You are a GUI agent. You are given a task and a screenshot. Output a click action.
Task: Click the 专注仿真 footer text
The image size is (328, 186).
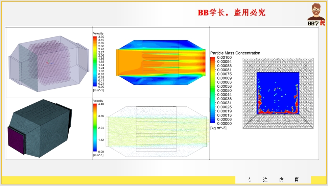click(273, 180)
